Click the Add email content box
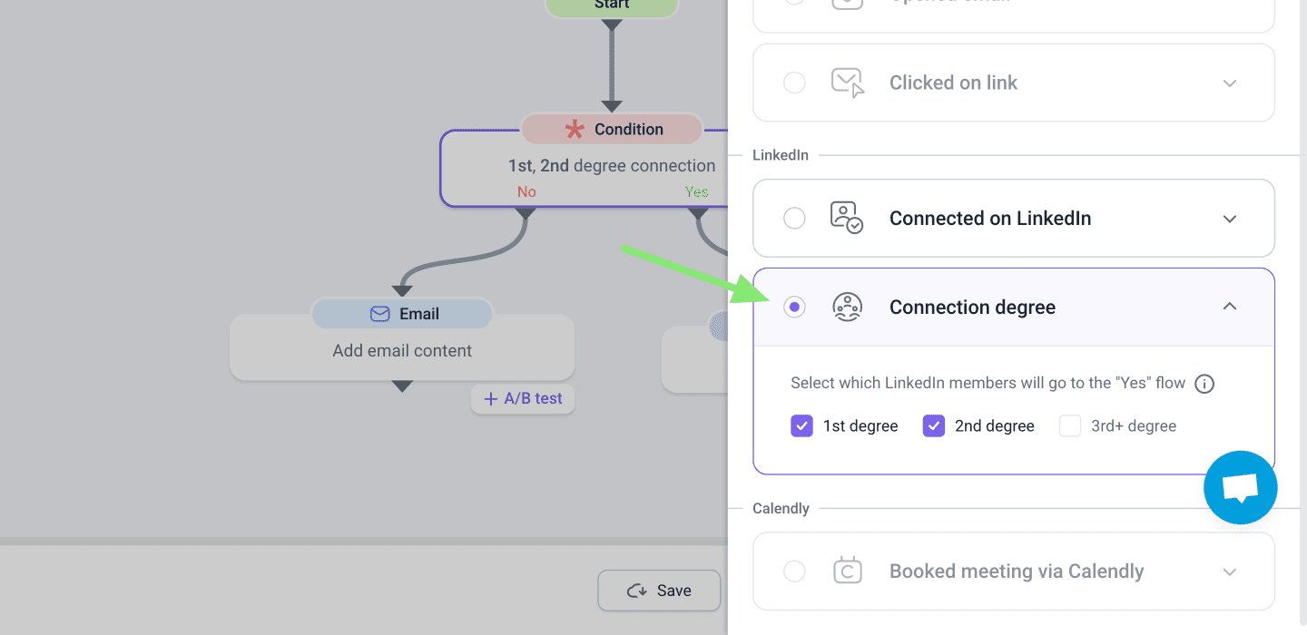1307x635 pixels. (402, 351)
